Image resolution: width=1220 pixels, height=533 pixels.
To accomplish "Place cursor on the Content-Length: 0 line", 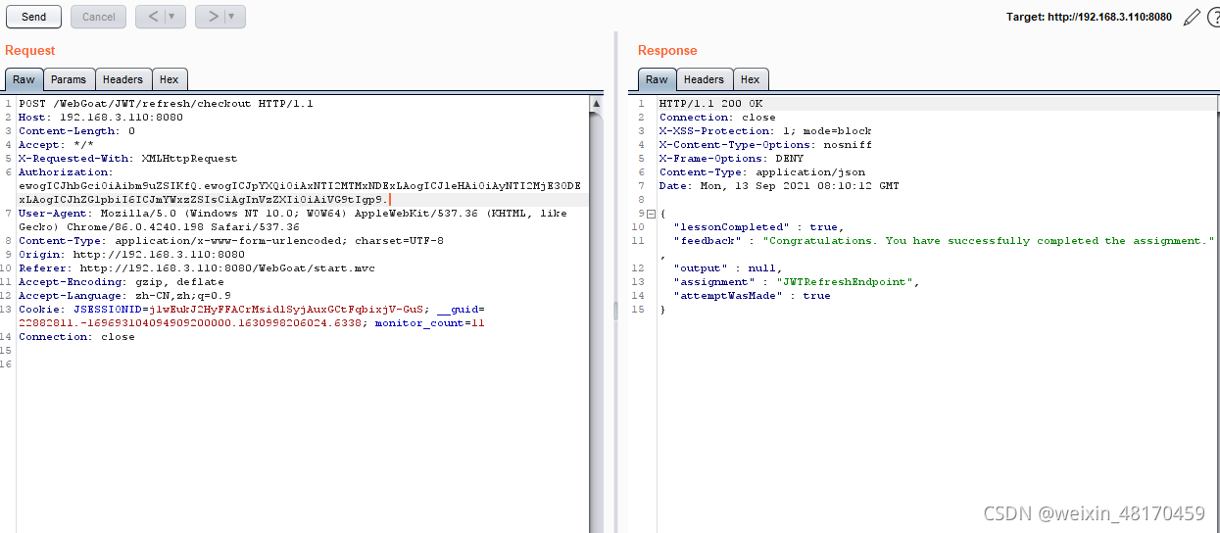I will click(x=76, y=131).
